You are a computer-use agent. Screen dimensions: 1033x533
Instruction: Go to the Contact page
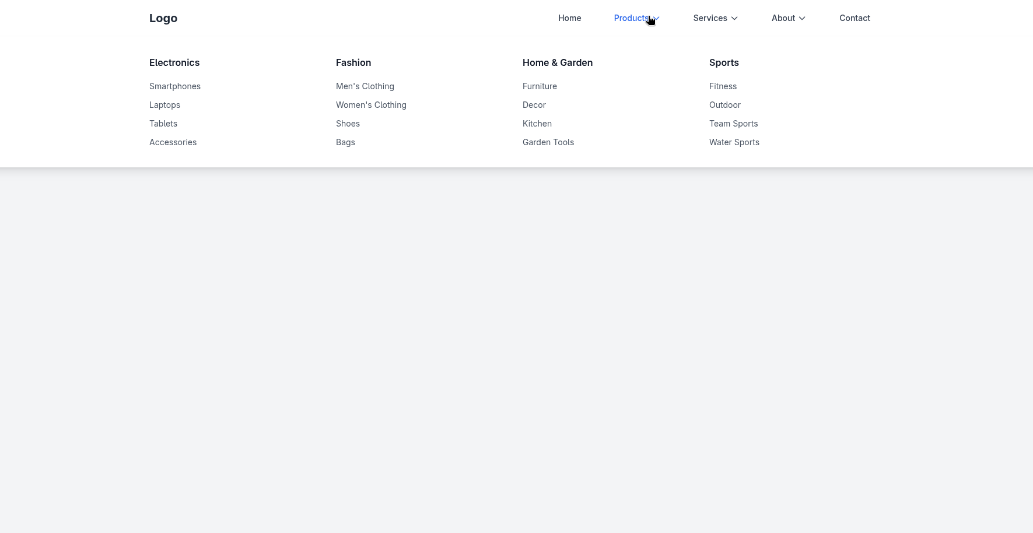click(855, 18)
